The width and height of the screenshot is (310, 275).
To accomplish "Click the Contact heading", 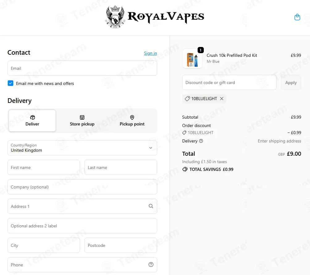I will point(19,53).
